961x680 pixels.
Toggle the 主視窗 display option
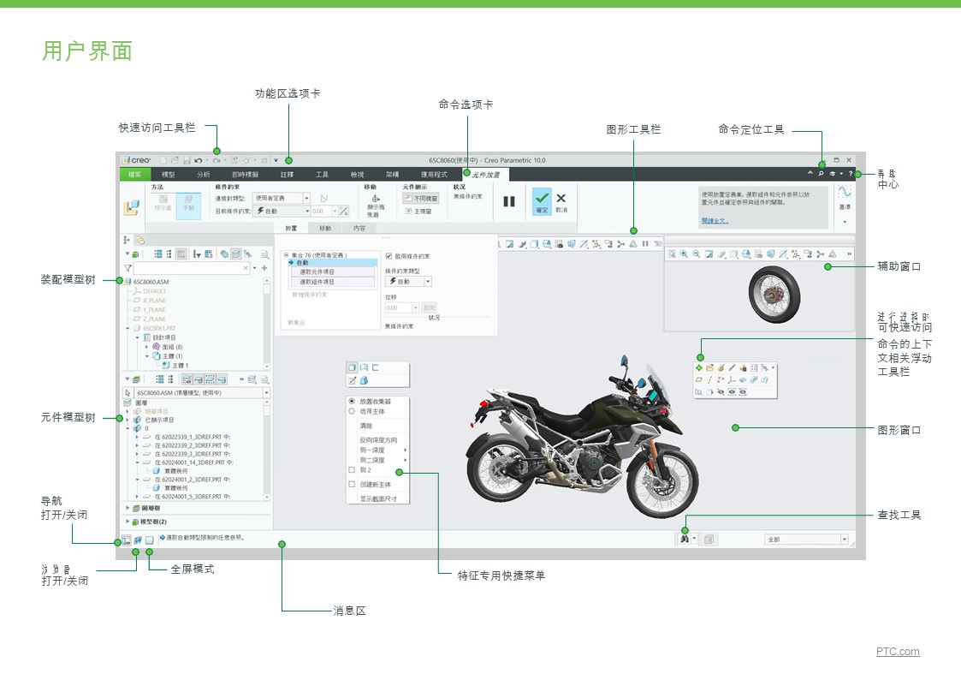[418, 211]
